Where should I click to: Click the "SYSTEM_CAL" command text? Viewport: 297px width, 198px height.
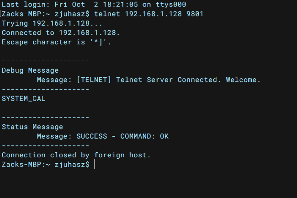click(23, 99)
